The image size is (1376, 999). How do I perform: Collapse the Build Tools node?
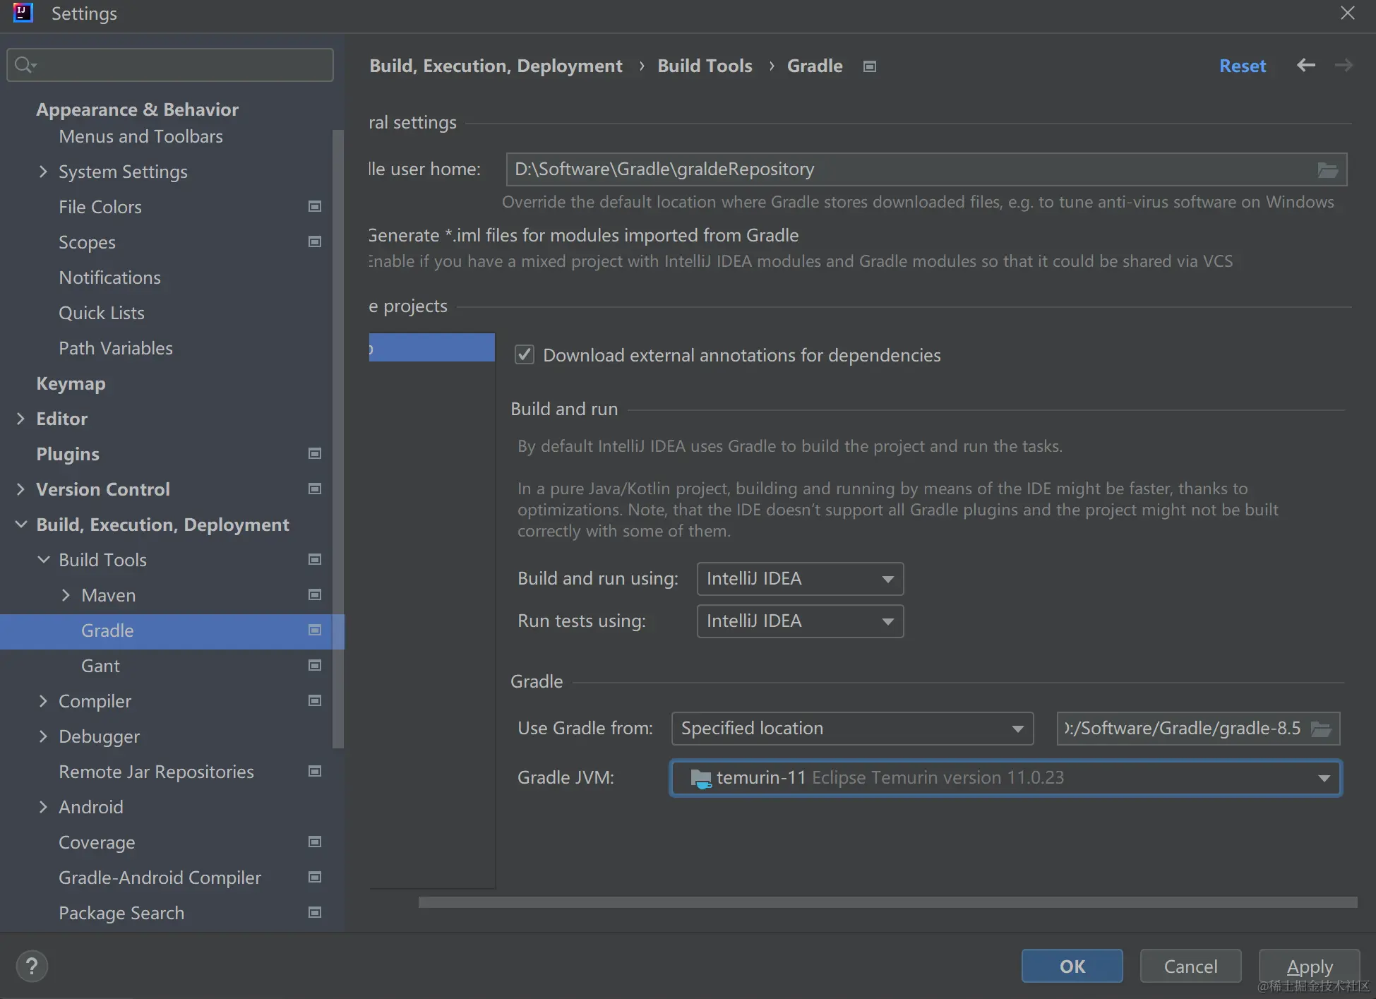(x=43, y=560)
